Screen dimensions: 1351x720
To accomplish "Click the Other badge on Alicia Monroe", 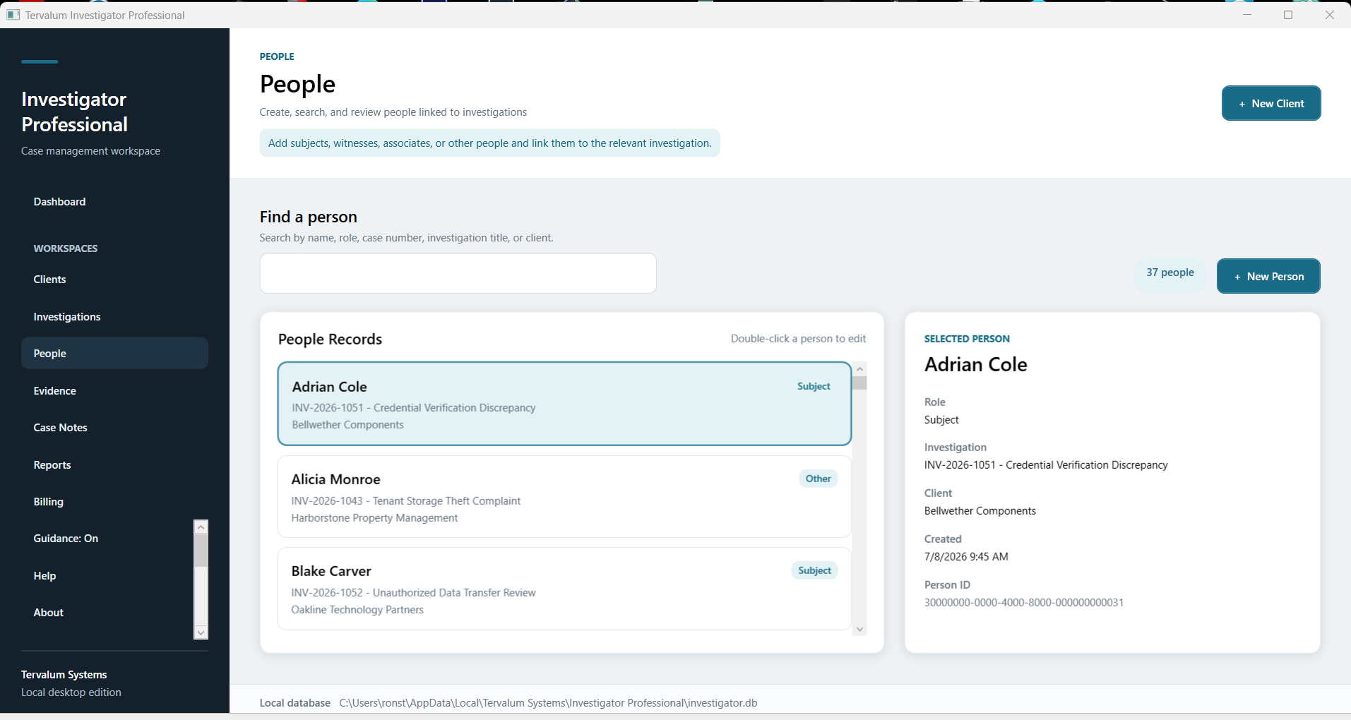I will pos(818,479).
